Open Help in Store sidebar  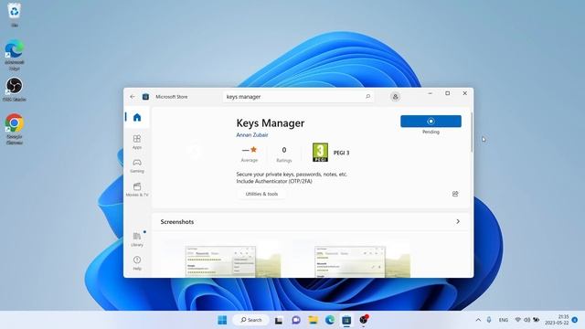[137, 262]
